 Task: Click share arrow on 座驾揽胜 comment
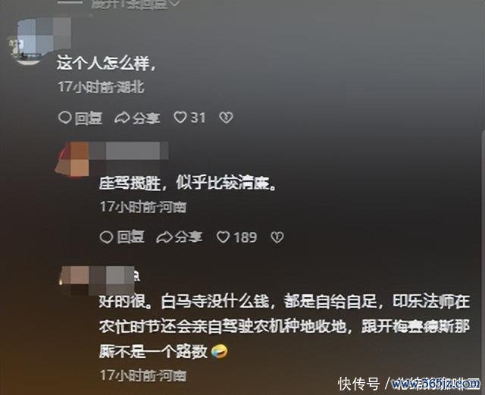164,237
